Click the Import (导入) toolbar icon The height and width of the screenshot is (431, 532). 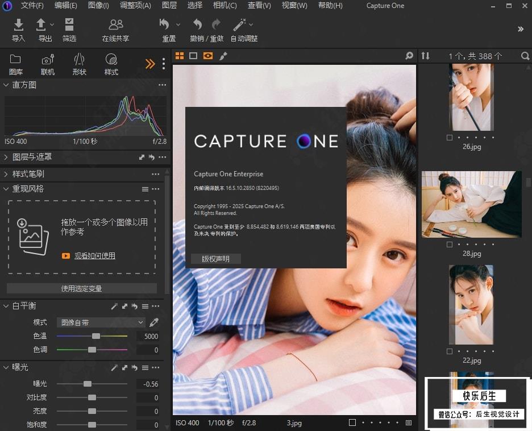pyautogui.click(x=18, y=25)
